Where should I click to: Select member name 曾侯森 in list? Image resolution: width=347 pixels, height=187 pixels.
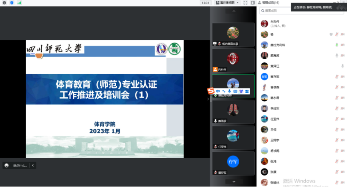[x=275, y=88]
